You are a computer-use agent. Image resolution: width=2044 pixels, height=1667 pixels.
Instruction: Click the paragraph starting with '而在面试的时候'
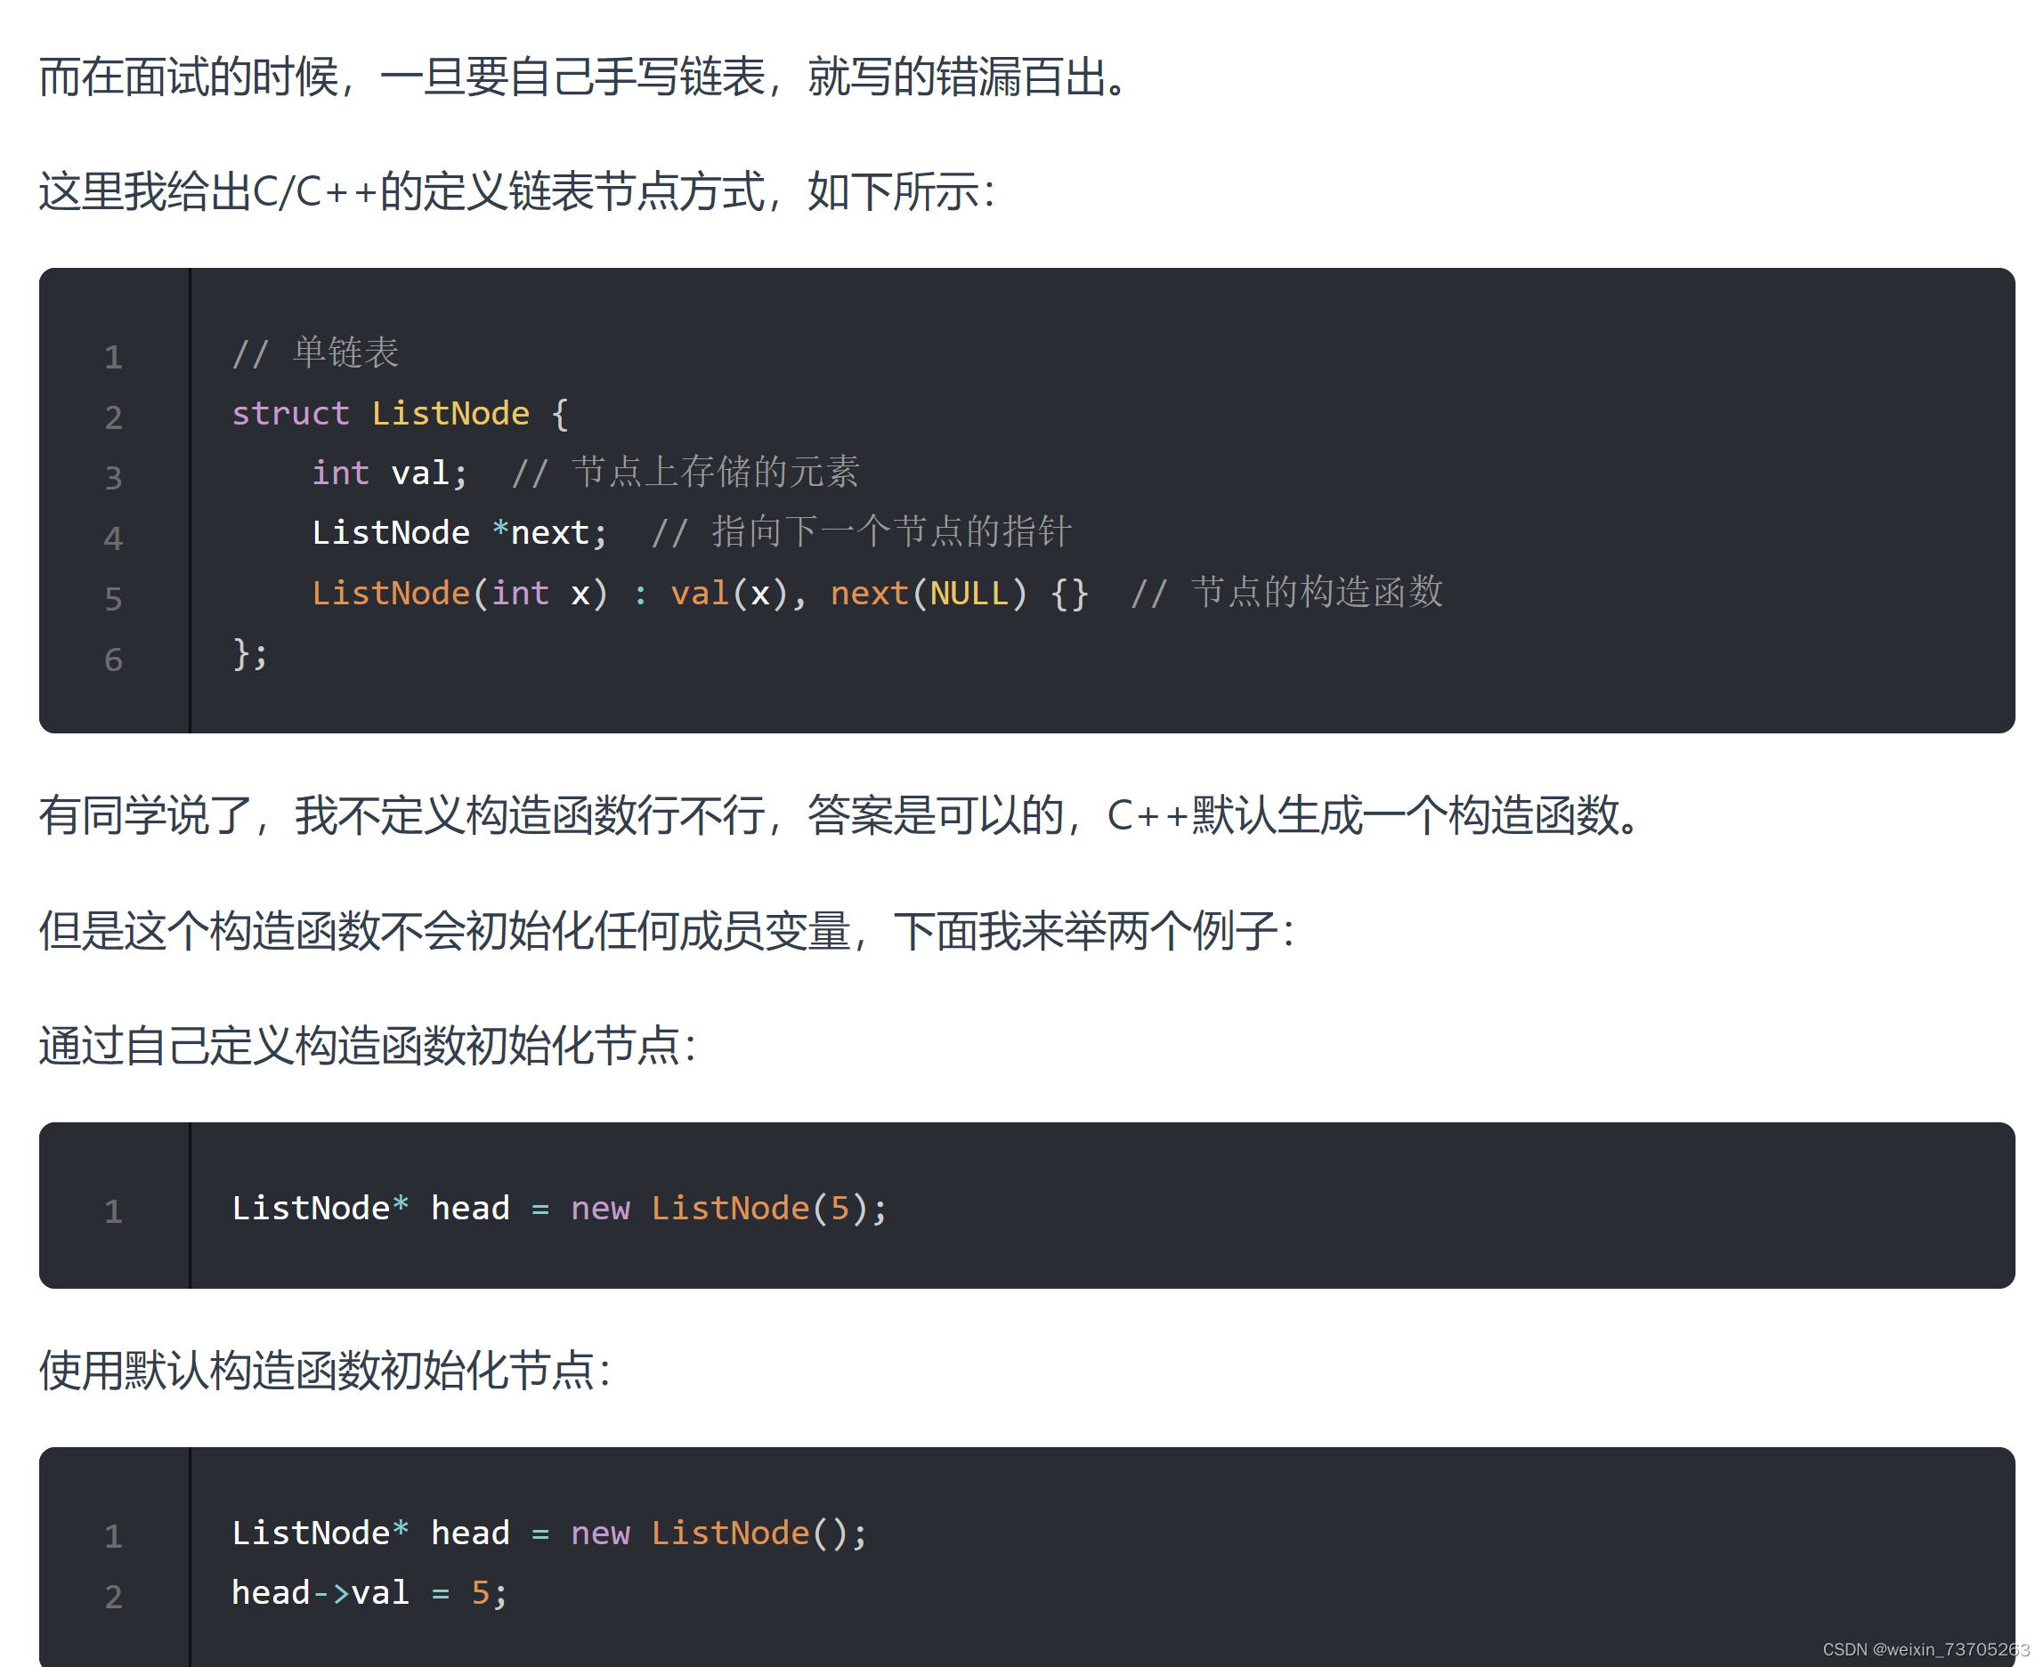[x=586, y=77]
